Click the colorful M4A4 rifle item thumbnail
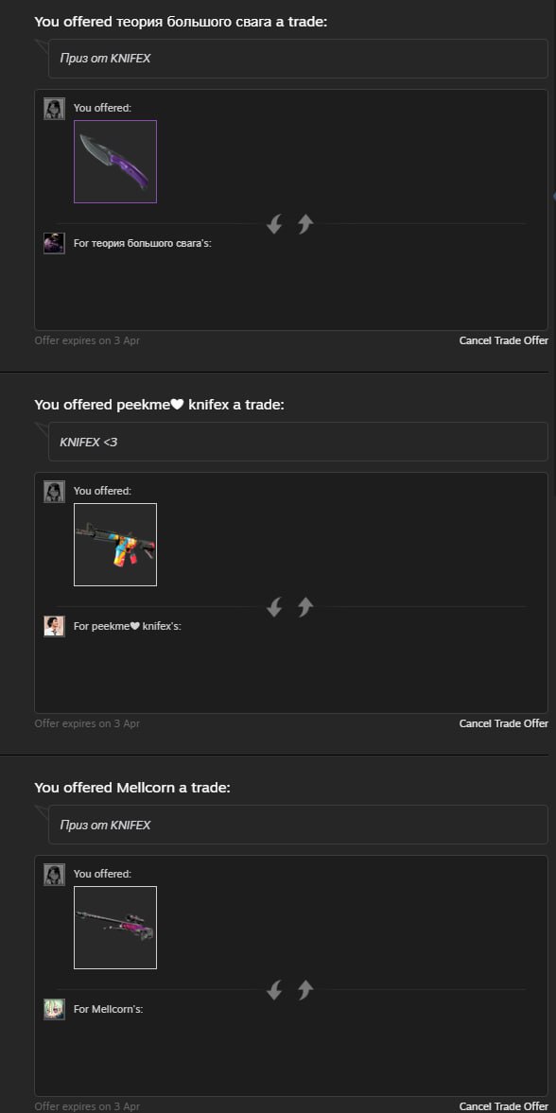 115,545
